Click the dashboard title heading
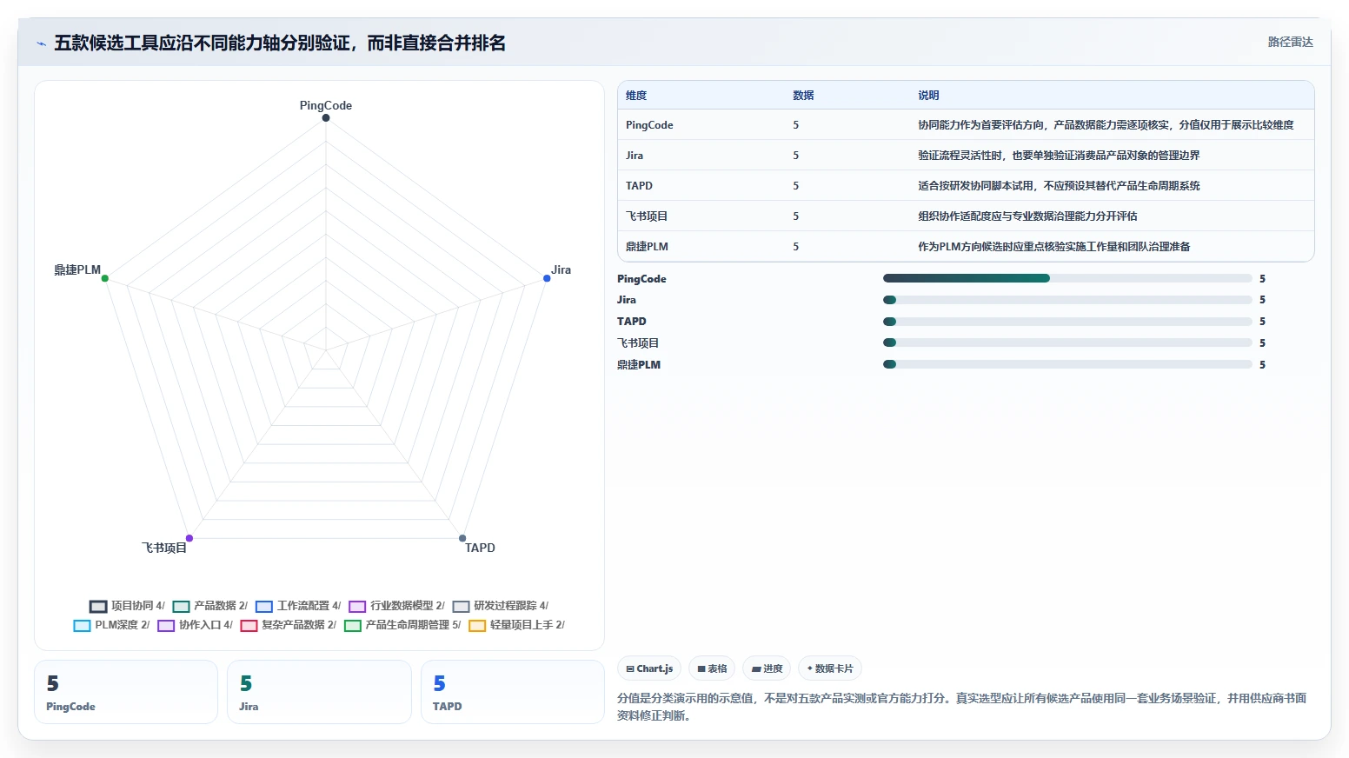The image size is (1349, 758). [x=280, y=43]
